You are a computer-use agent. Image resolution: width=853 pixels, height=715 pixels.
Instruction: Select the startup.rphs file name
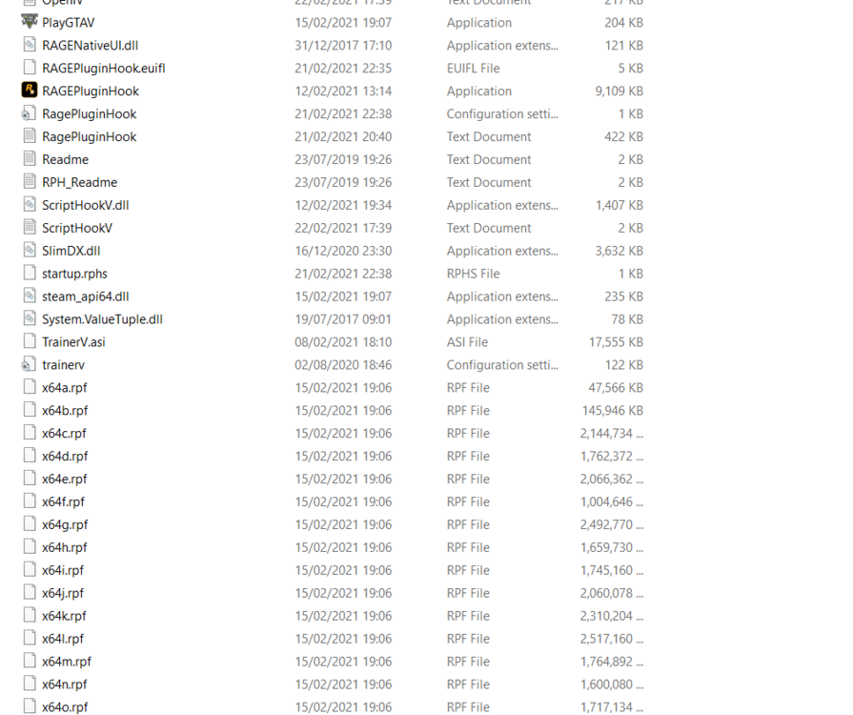[74, 274]
